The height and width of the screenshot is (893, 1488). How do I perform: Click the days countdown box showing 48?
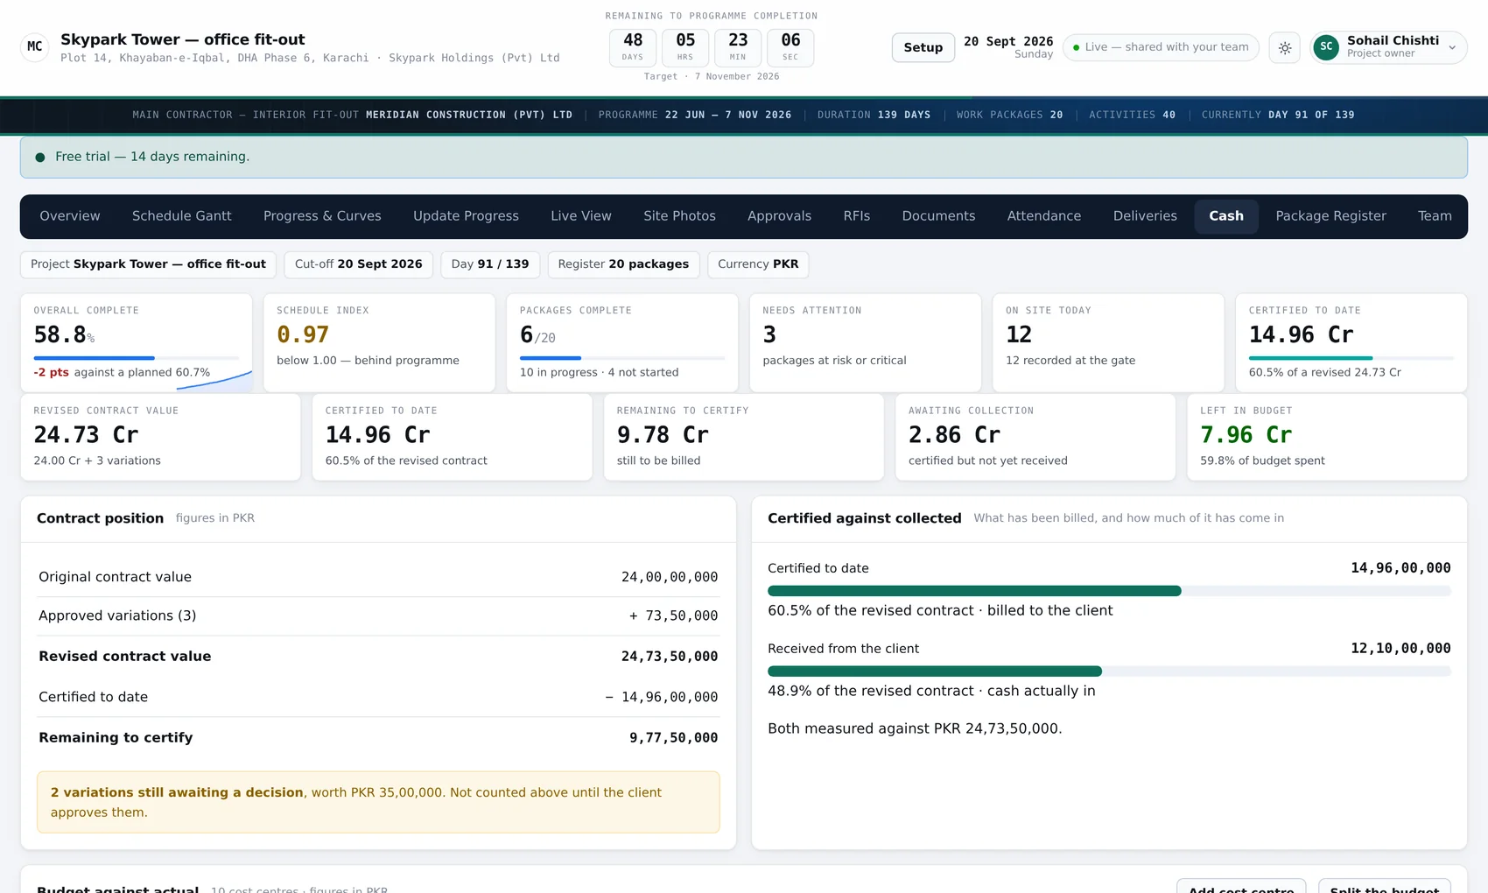coord(633,47)
